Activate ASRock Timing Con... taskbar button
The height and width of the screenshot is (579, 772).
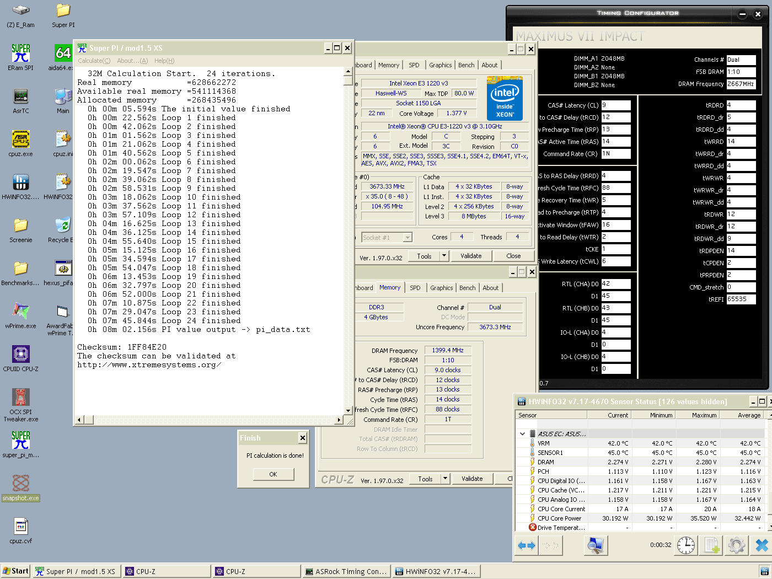pos(347,571)
